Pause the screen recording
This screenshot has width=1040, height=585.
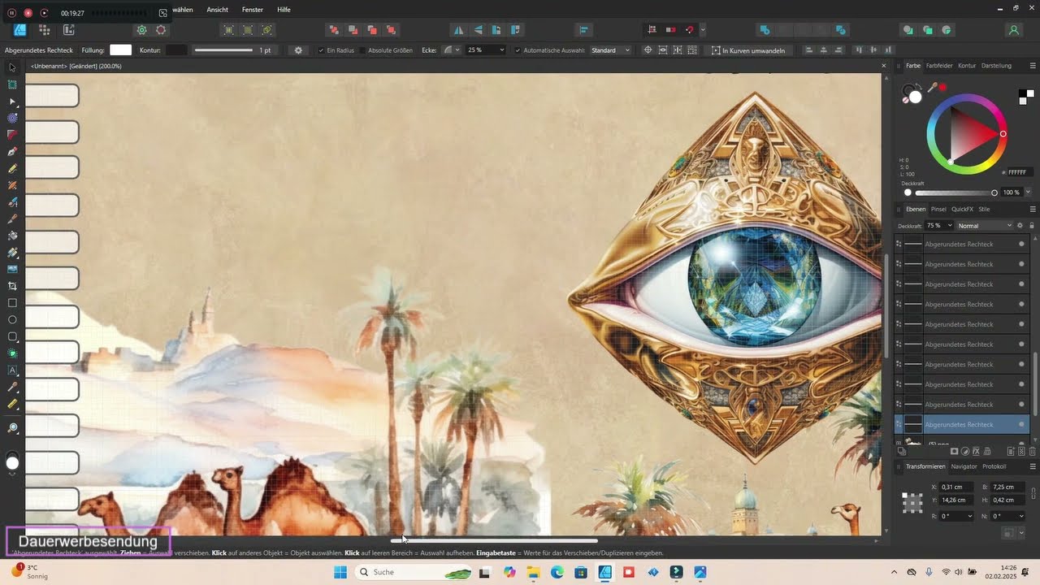[12, 13]
